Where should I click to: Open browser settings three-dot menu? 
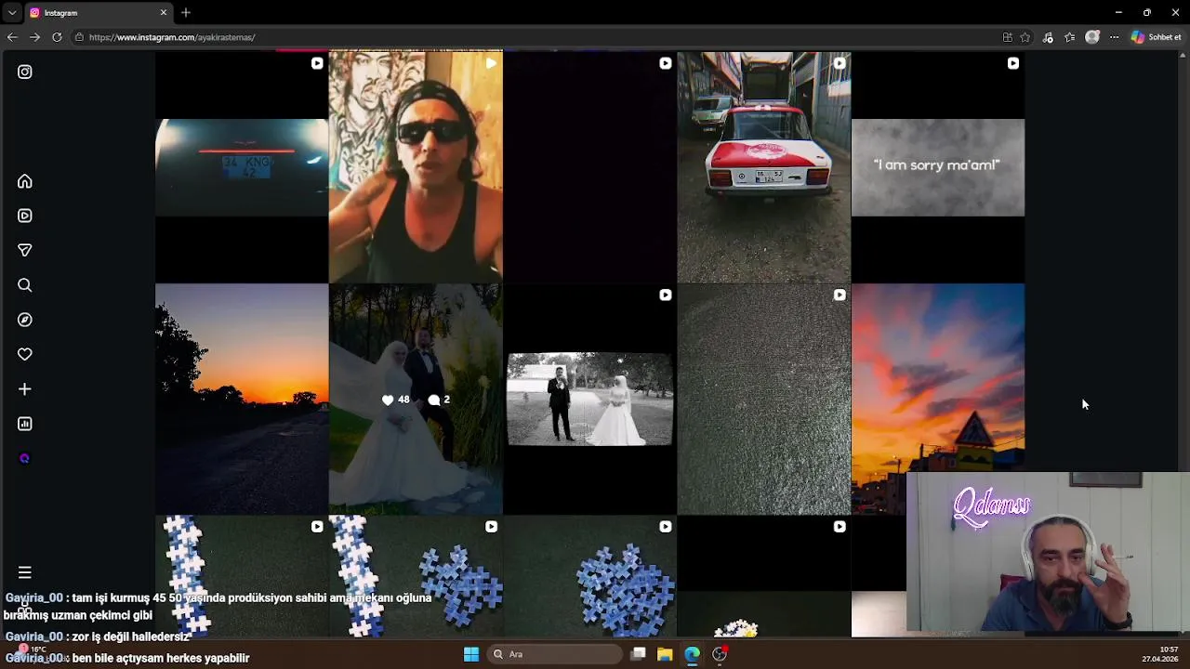click(1114, 37)
